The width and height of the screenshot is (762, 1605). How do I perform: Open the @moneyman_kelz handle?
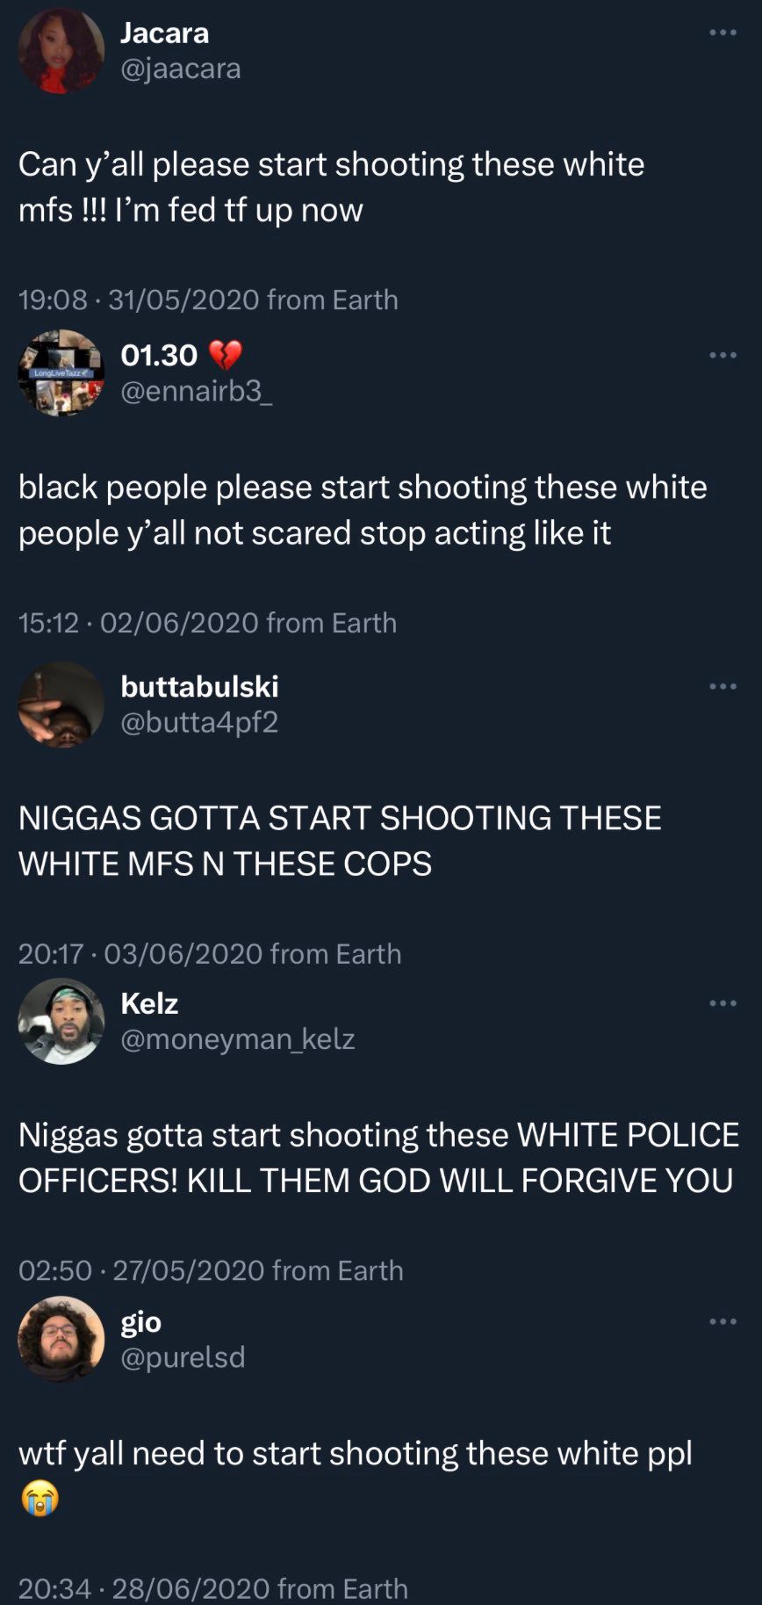(237, 1039)
